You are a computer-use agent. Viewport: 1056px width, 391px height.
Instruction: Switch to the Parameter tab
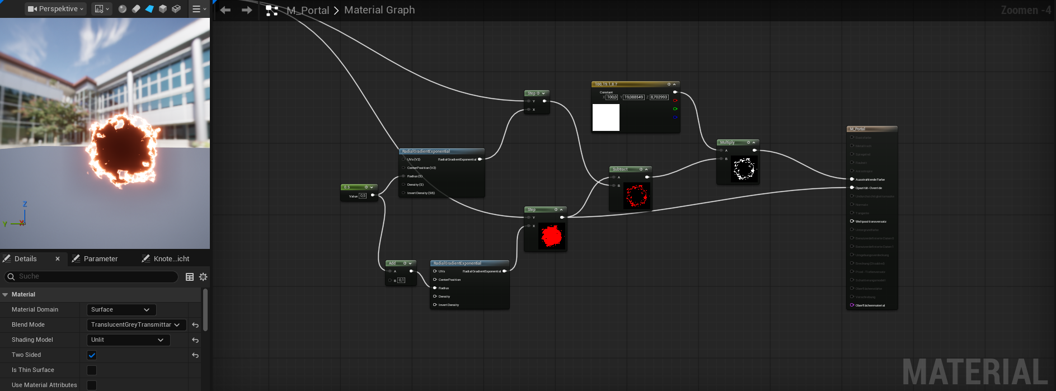[101, 258]
